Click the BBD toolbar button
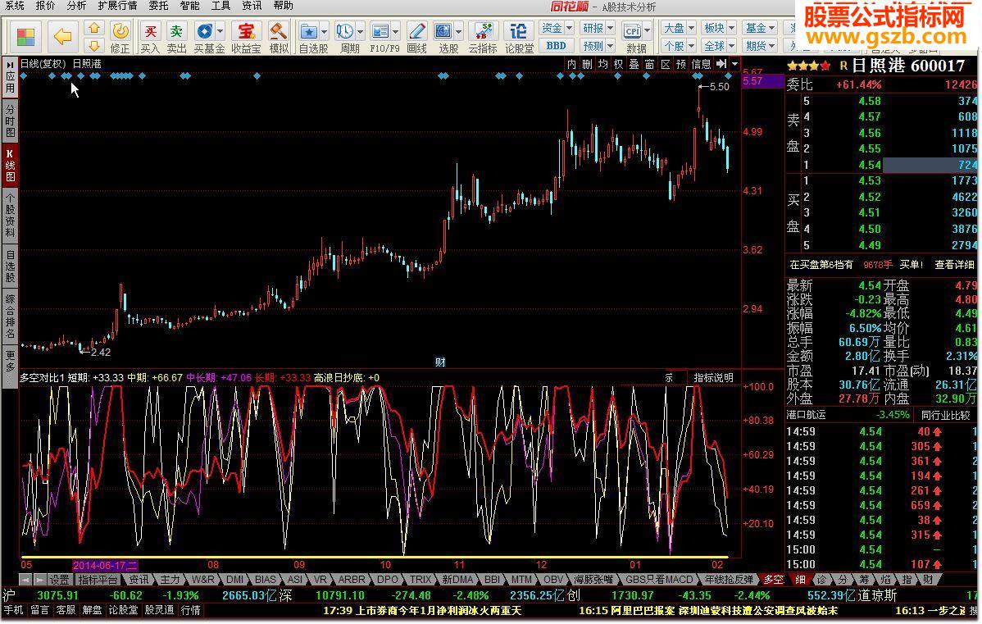 (556, 46)
